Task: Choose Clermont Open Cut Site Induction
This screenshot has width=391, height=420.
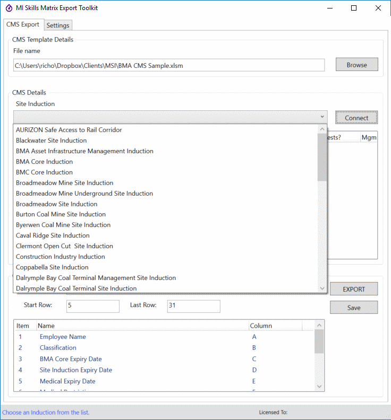Action: (166, 246)
